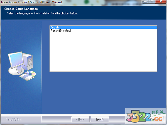This screenshot has width=167, height=125.
Task: Go back using the Back button
Action: pyautogui.click(x=80, y=119)
